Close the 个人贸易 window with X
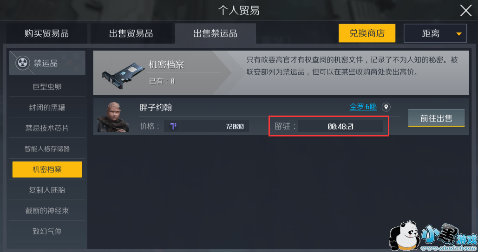Screen dimensions: 478x252 coord(465,11)
